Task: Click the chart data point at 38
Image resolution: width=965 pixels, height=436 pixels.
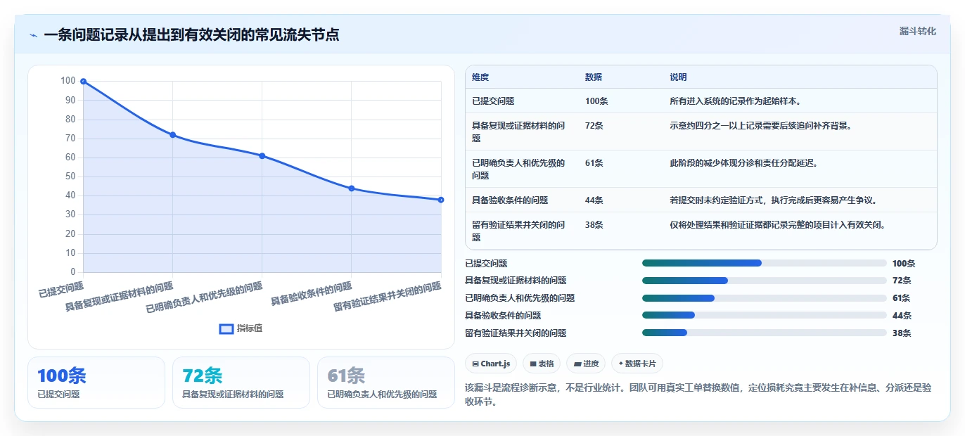Action: click(x=441, y=200)
